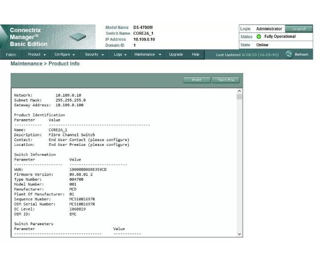Click the Model Name value DS-4700M

point(143,28)
